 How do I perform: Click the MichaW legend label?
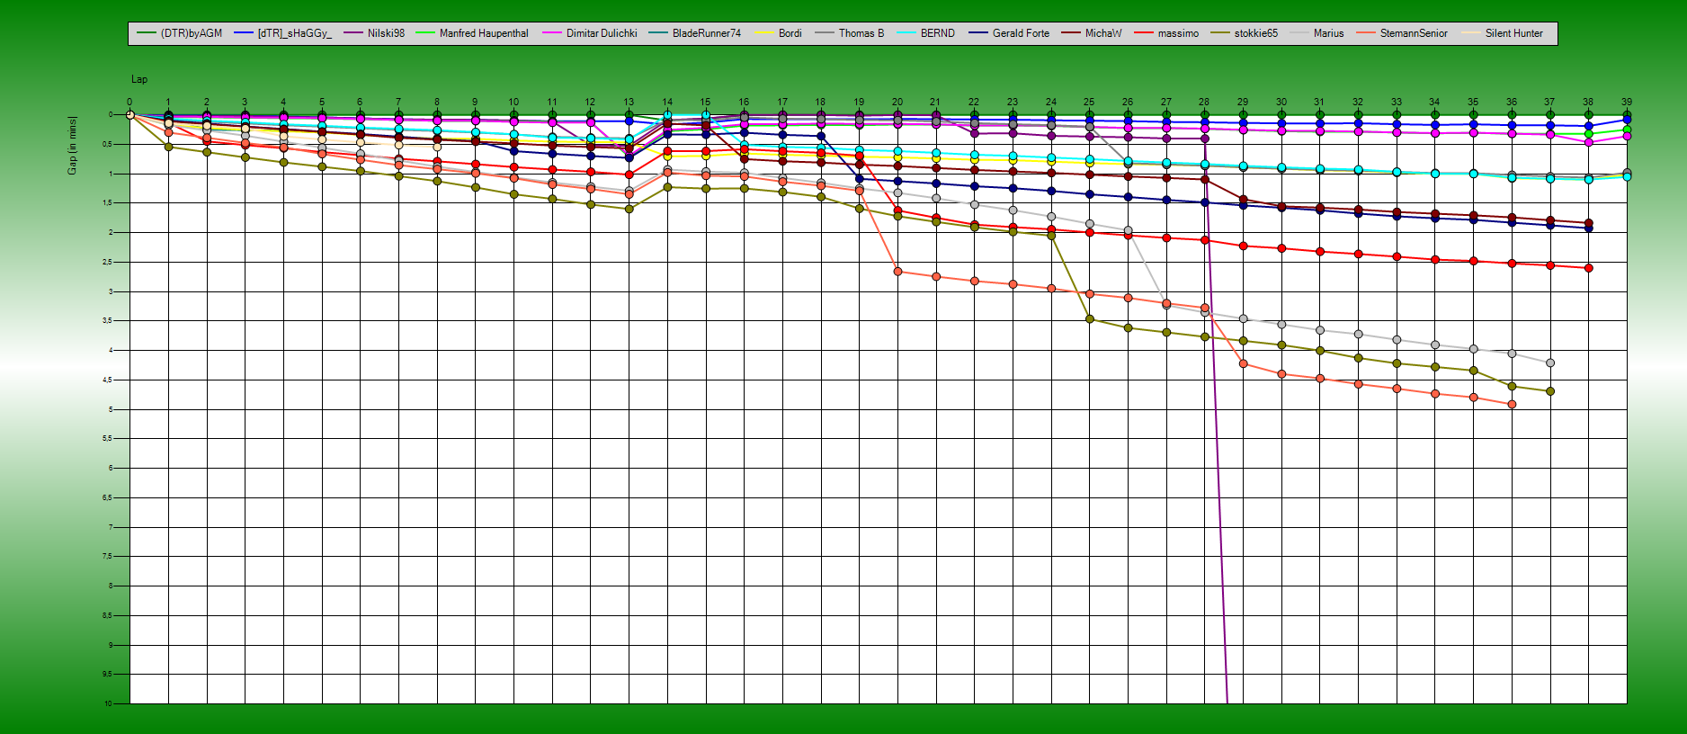click(x=1103, y=33)
